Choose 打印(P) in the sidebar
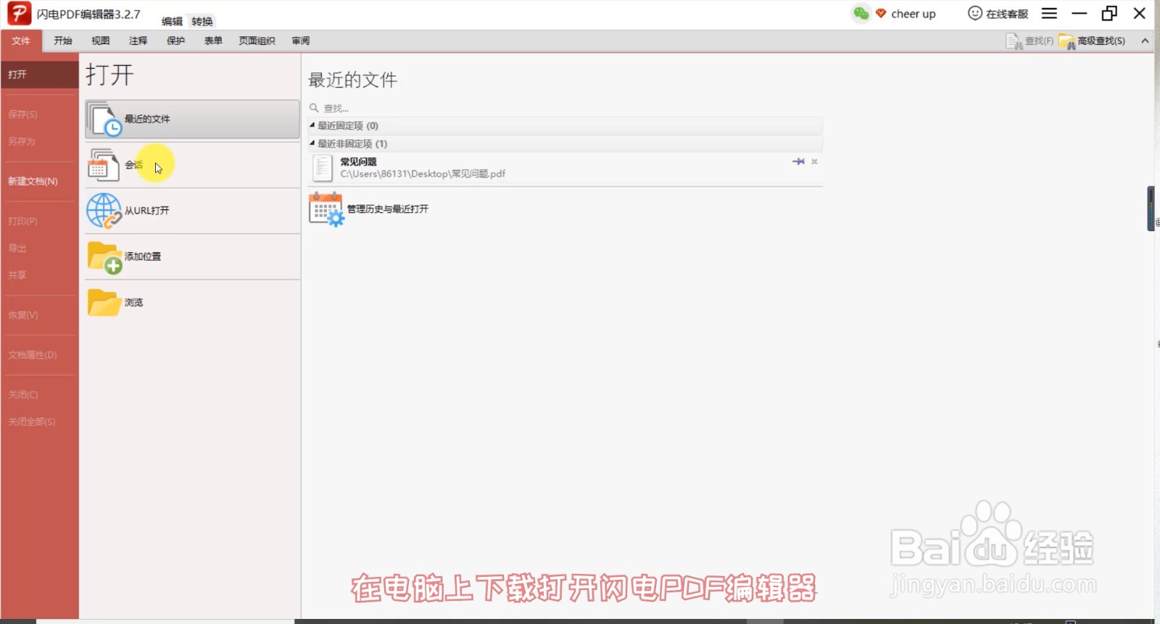 pos(23,221)
